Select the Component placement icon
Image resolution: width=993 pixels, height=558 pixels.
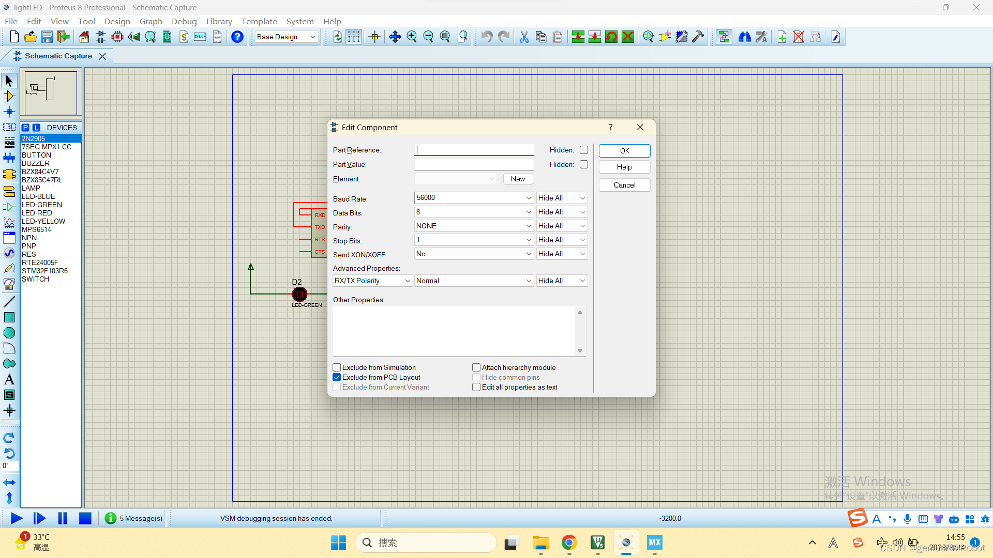tap(9, 96)
